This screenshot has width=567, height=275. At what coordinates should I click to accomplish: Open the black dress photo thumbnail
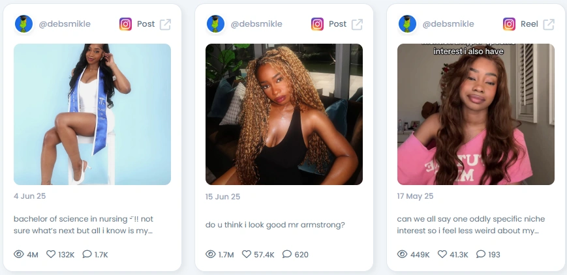pyautogui.click(x=284, y=114)
